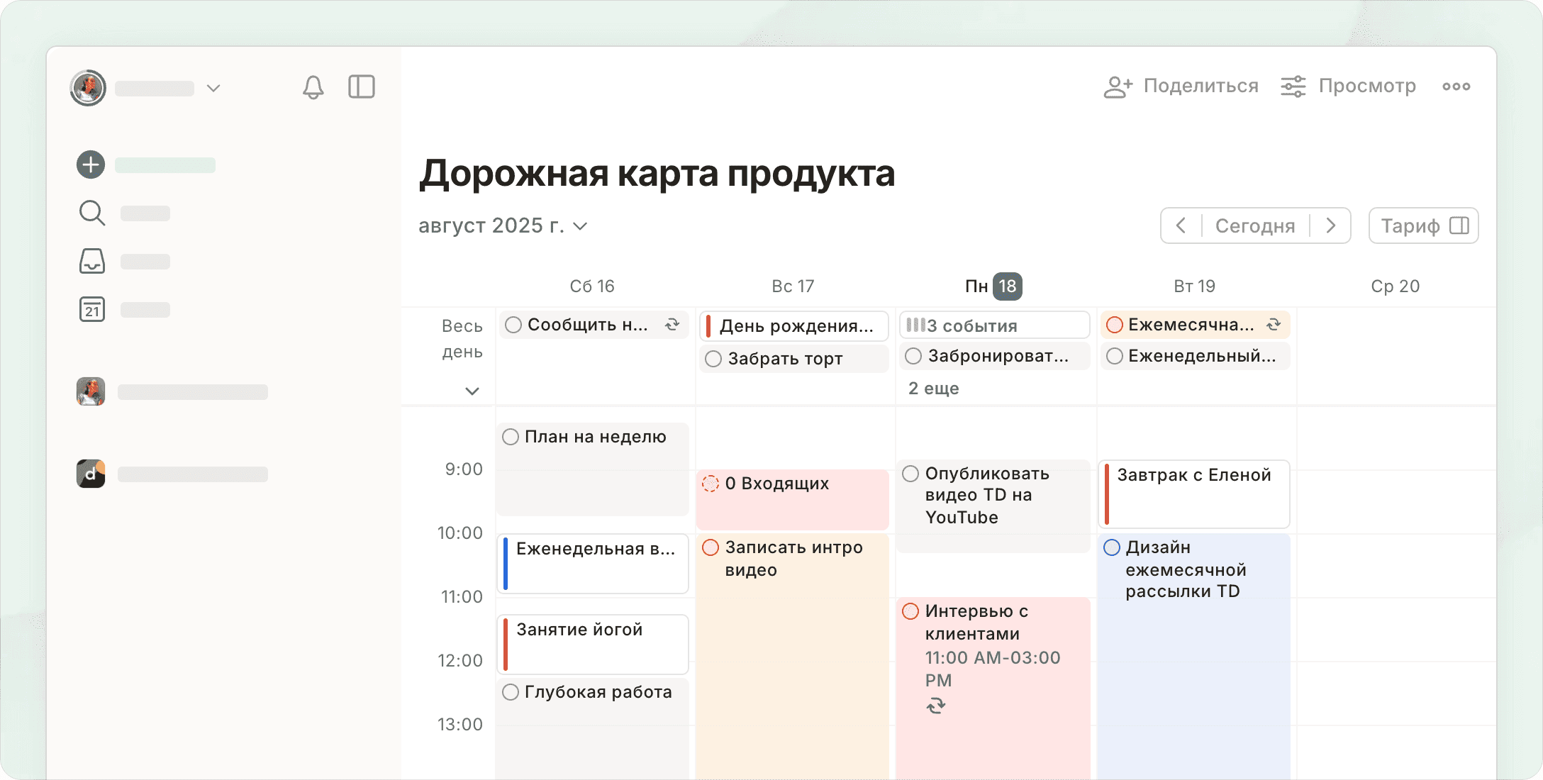The width and height of the screenshot is (1543, 780).
Task: Click the Сегодня button
Action: (1254, 225)
